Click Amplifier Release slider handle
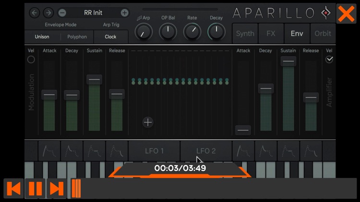Image resolution: width=360 pixels, height=202 pixels. point(311,97)
